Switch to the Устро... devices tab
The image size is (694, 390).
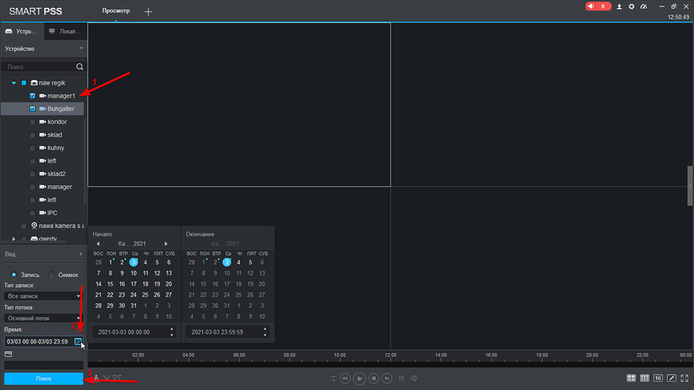(x=22, y=32)
